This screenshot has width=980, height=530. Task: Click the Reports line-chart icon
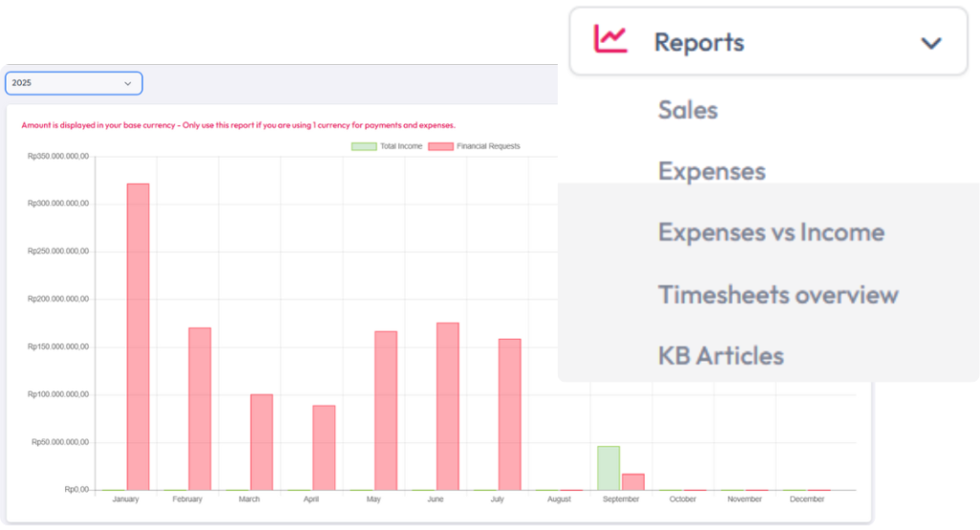pyautogui.click(x=610, y=40)
